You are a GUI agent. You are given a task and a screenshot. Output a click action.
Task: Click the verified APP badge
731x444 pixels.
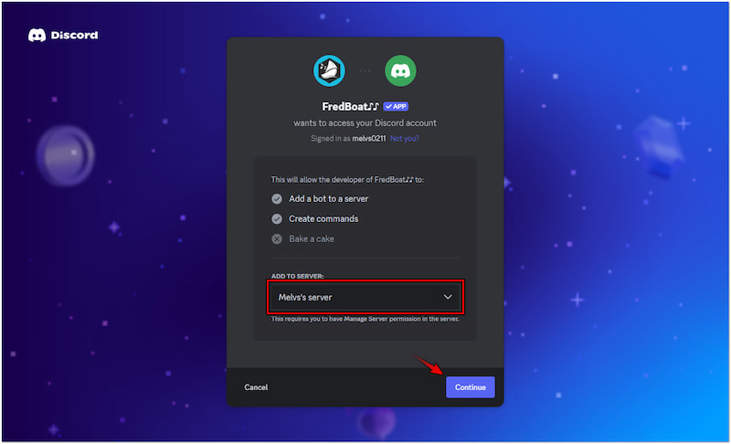point(396,106)
